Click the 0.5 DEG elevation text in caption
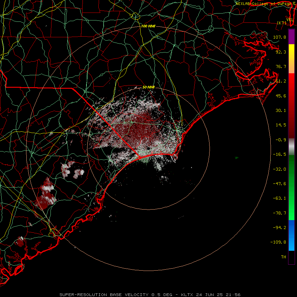 tap(162, 295)
